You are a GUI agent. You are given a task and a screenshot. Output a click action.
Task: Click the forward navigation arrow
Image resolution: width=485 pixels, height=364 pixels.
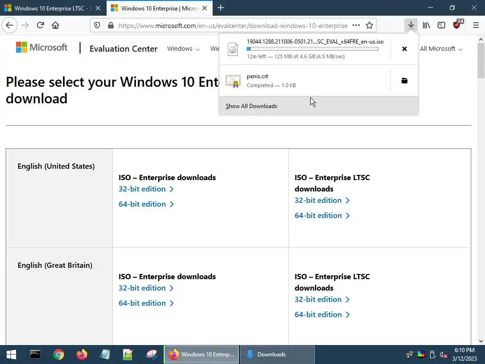pyautogui.click(x=25, y=26)
